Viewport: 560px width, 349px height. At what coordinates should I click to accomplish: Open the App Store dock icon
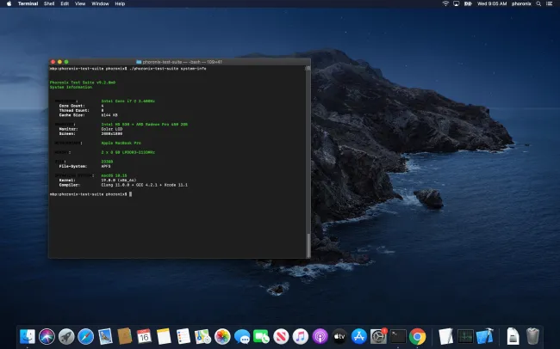[x=359, y=336]
